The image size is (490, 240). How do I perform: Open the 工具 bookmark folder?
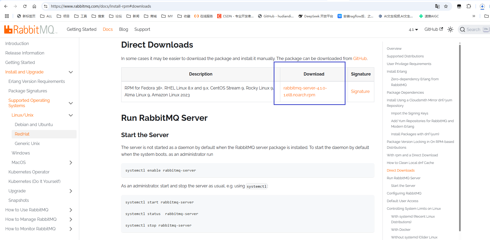81,16
